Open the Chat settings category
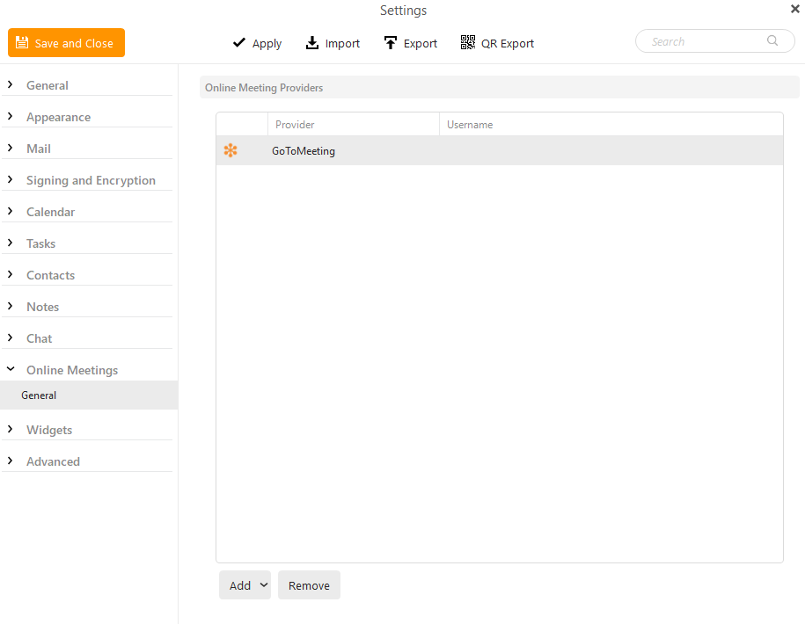The width and height of the screenshot is (805, 624). pyautogui.click(x=39, y=338)
